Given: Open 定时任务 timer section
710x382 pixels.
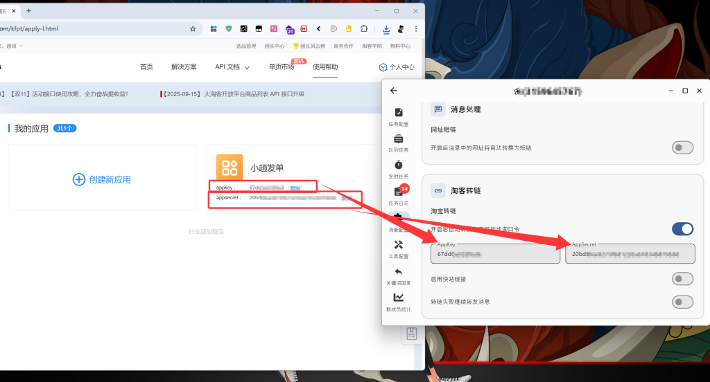Looking at the screenshot, I should coord(399,170).
